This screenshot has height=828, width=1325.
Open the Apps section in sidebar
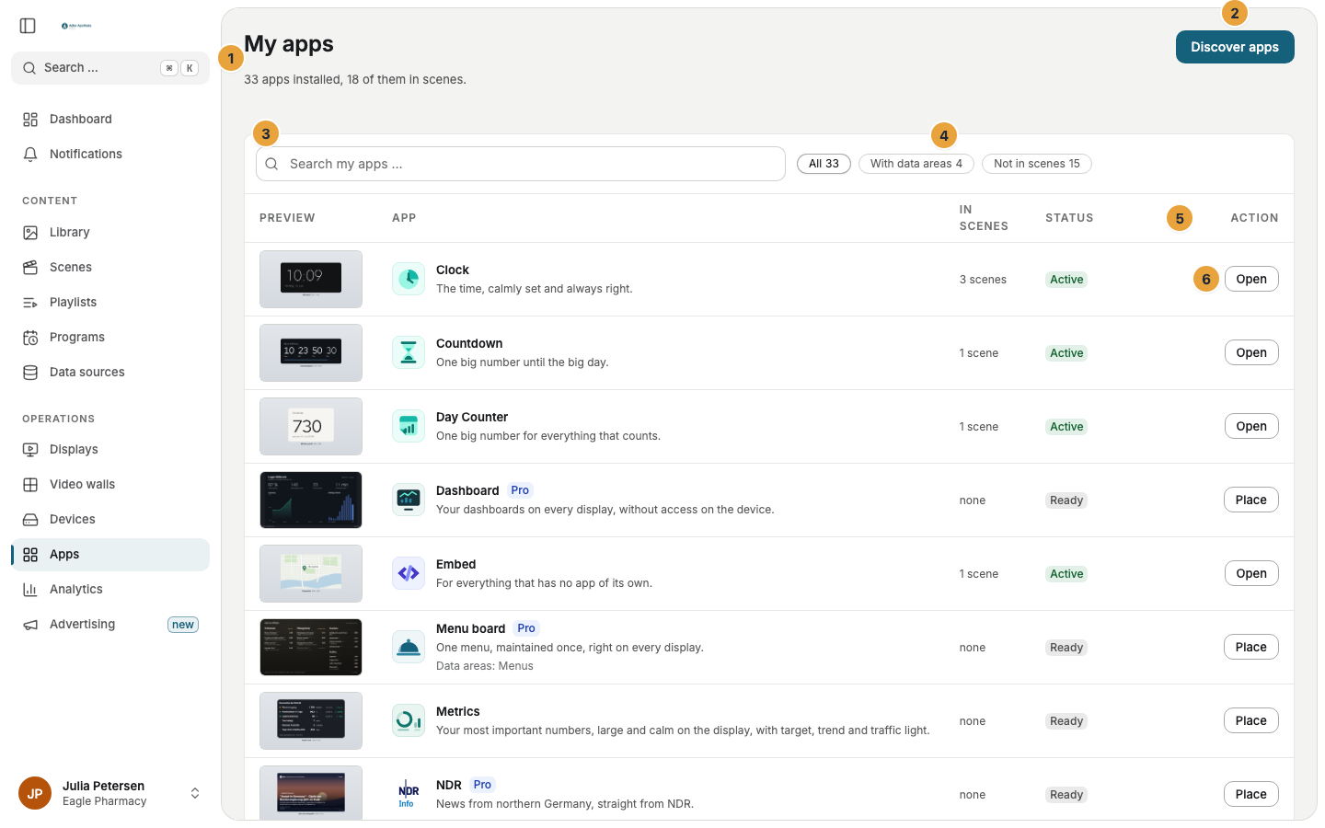pyautogui.click(x=110, y=555)
